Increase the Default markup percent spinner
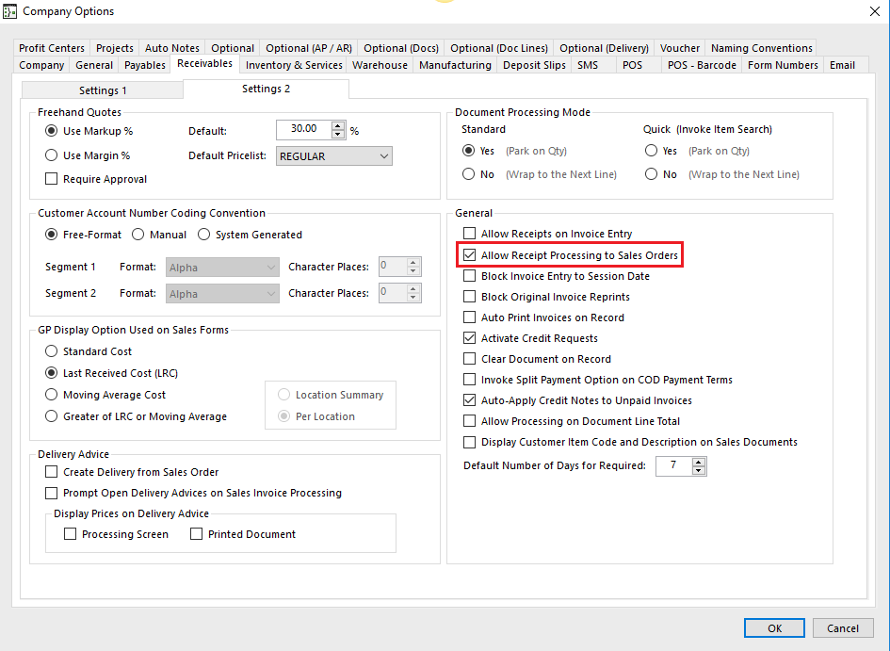The image size is (890, 651). [x=338, y=126]
